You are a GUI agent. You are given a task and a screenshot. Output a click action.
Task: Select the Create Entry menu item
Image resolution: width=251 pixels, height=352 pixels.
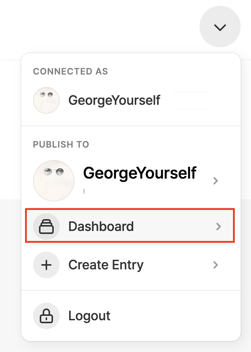click(130, 265)
